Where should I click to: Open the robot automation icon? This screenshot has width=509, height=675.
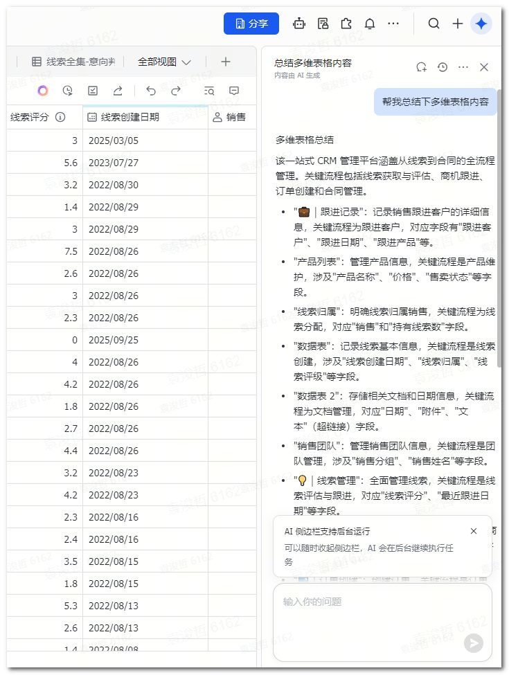tap(299, 24)
